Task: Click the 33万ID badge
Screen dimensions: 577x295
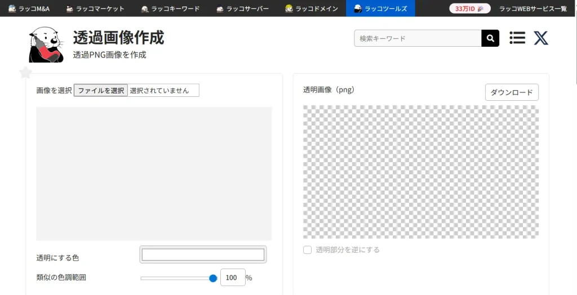Action: coord(470,8)
